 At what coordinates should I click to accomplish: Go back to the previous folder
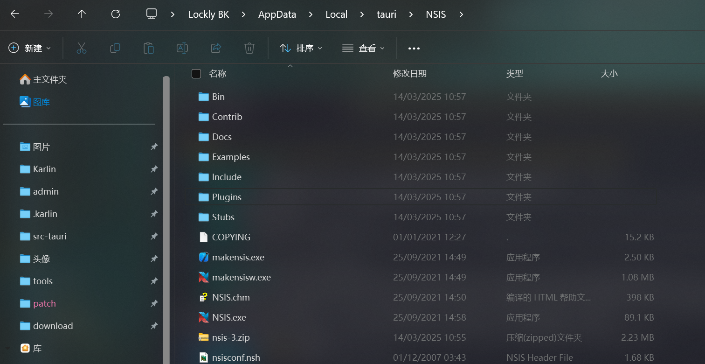click(x=15, y=14)
